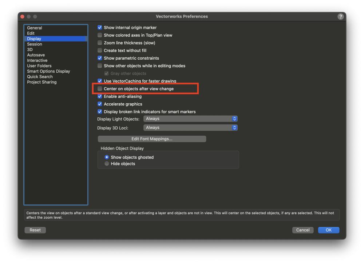Open the Autosave preferences category
This screenshot has height=263, width=364.
tap(36, 55)
